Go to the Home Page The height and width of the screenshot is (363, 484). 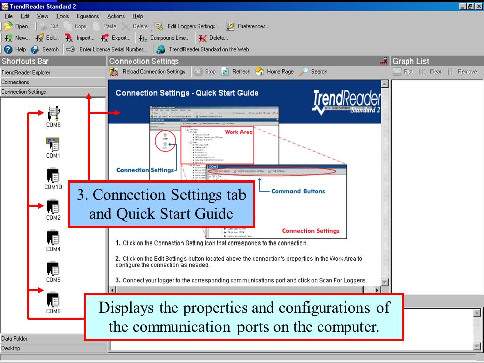click(x=274, y=71)
